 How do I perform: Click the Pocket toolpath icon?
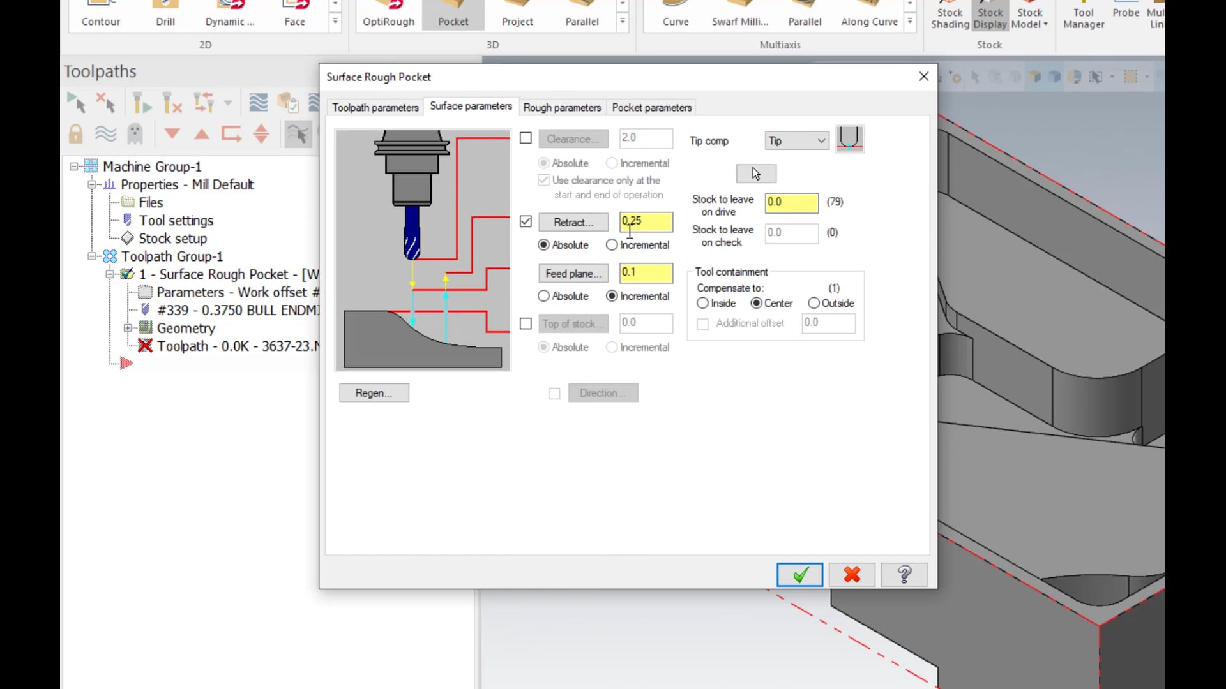(x=454, y=13)
